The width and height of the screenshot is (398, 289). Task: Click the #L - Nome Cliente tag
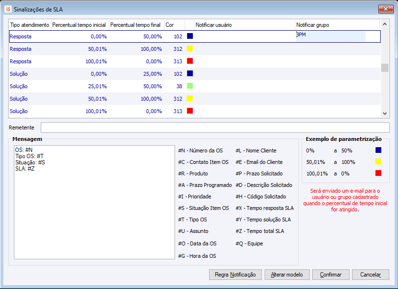[x=256, y=150]
